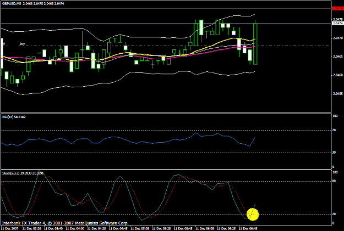Click the "11 Dec 06:45" time label

[248, 229]
